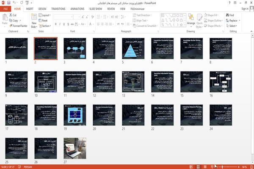Select the Format Painter brush

click(11, 26)
